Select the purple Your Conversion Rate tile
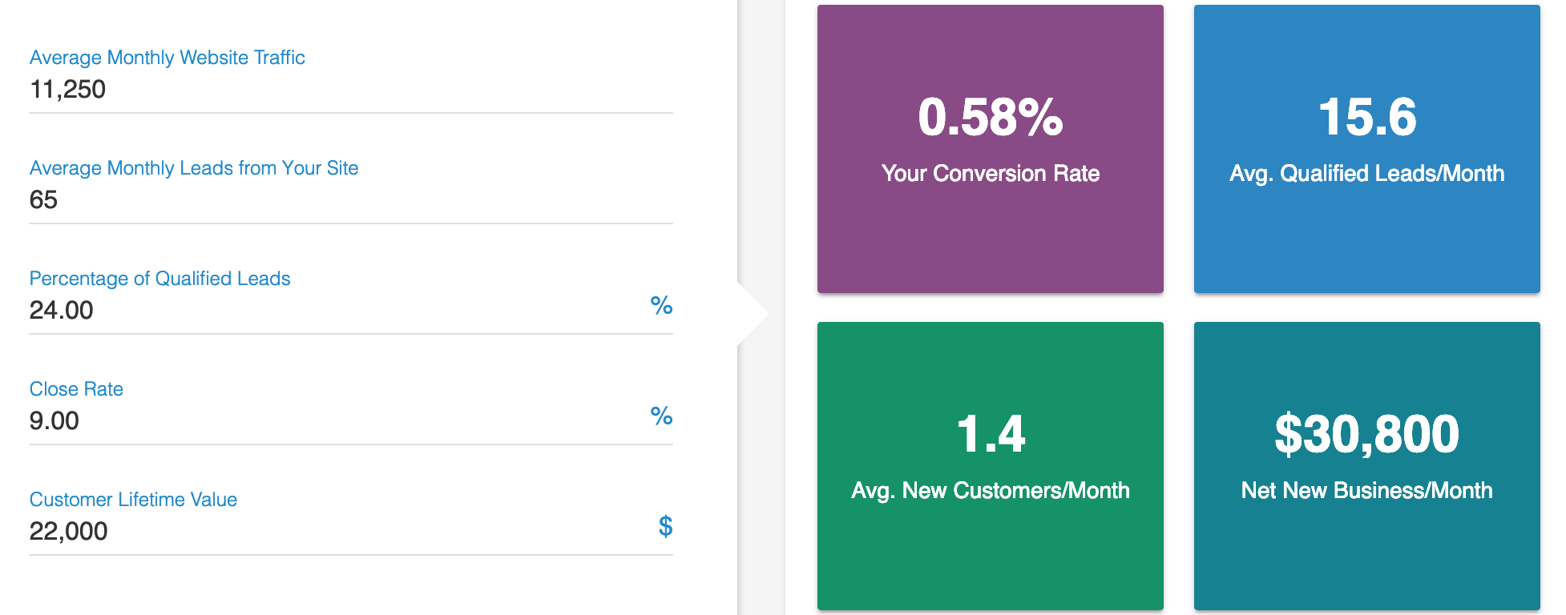The image size is (1566, 615). (x=991, y=147)
